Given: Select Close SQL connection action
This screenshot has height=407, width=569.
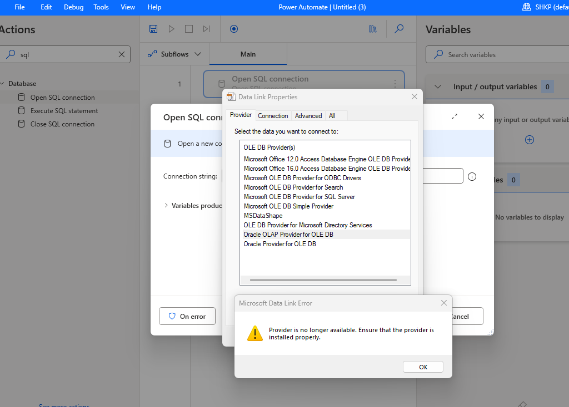Looking at the screenshot, I should click(x=62, y=124).
